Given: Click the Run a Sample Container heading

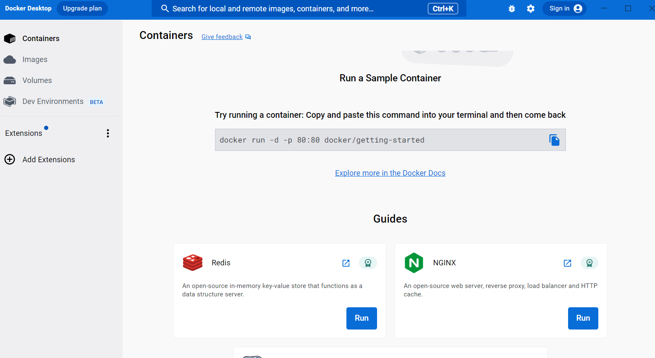Looking at the screenshot, I should pos(390,78).
